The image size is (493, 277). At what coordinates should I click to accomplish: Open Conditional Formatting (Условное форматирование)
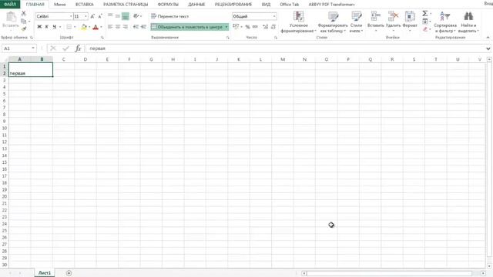click(298, 22)
